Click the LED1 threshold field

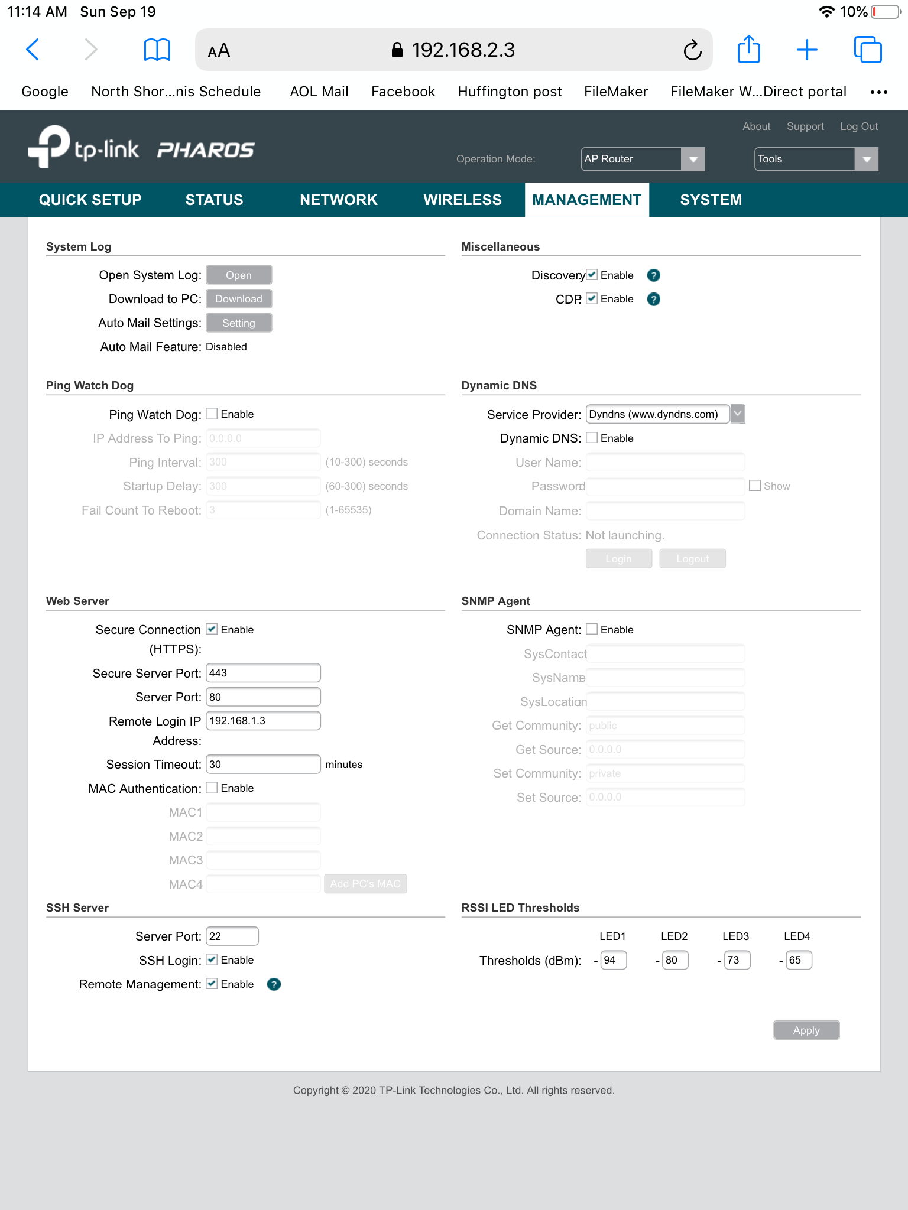614,960
